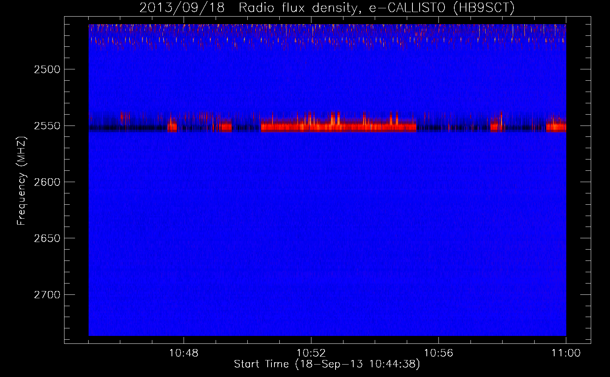
Task: Click the plot title "2013/09/18 Radio flux density, e-CALLISTO (HB9SCT)"
Action: (x=327, y=8)
